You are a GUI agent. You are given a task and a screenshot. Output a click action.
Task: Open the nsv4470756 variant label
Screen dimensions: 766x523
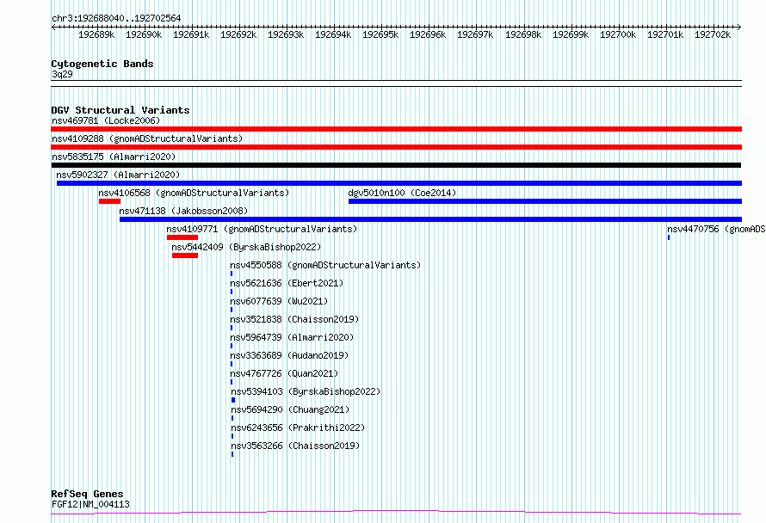(716, 229)
